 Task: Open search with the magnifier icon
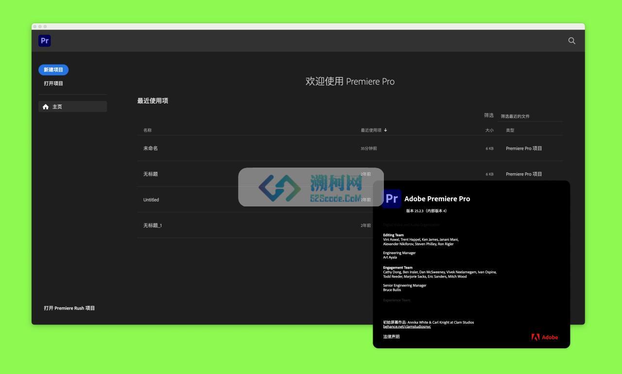571,41
